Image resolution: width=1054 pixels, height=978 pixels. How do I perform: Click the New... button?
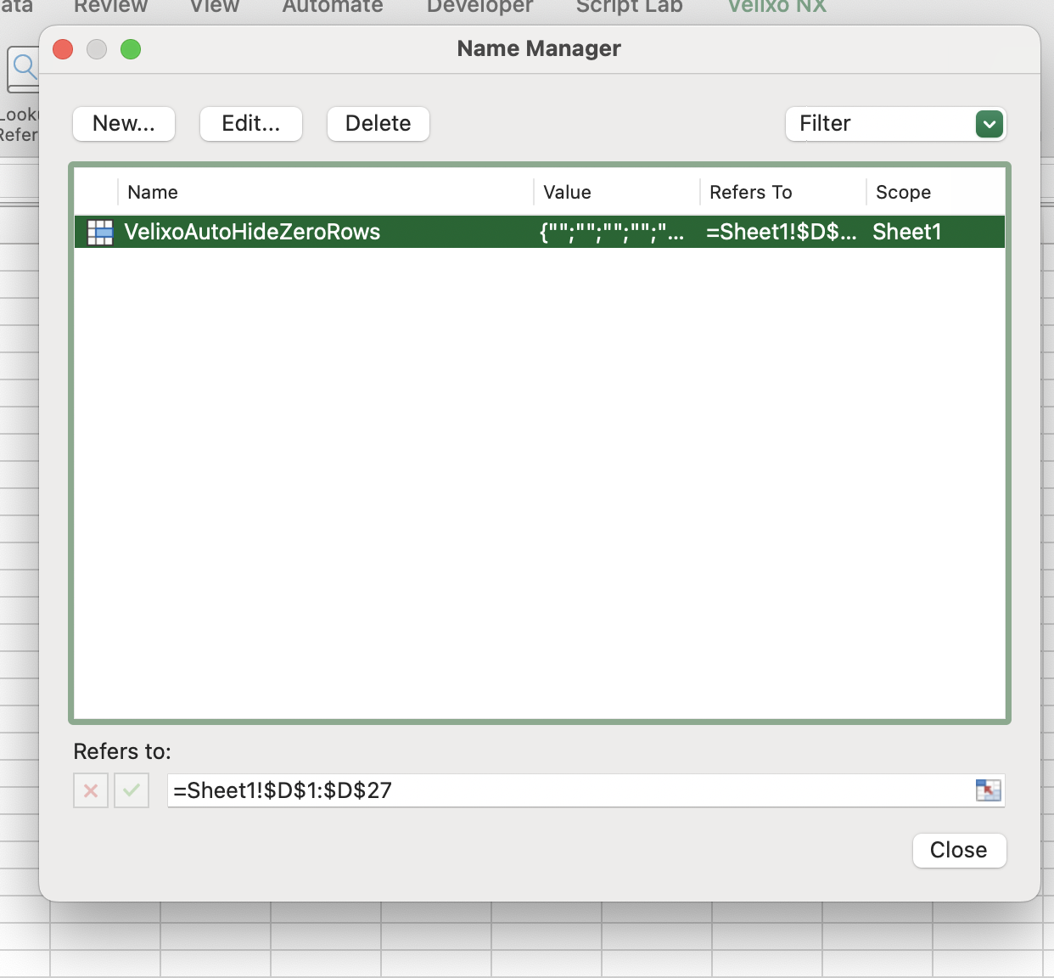point(124,124)
